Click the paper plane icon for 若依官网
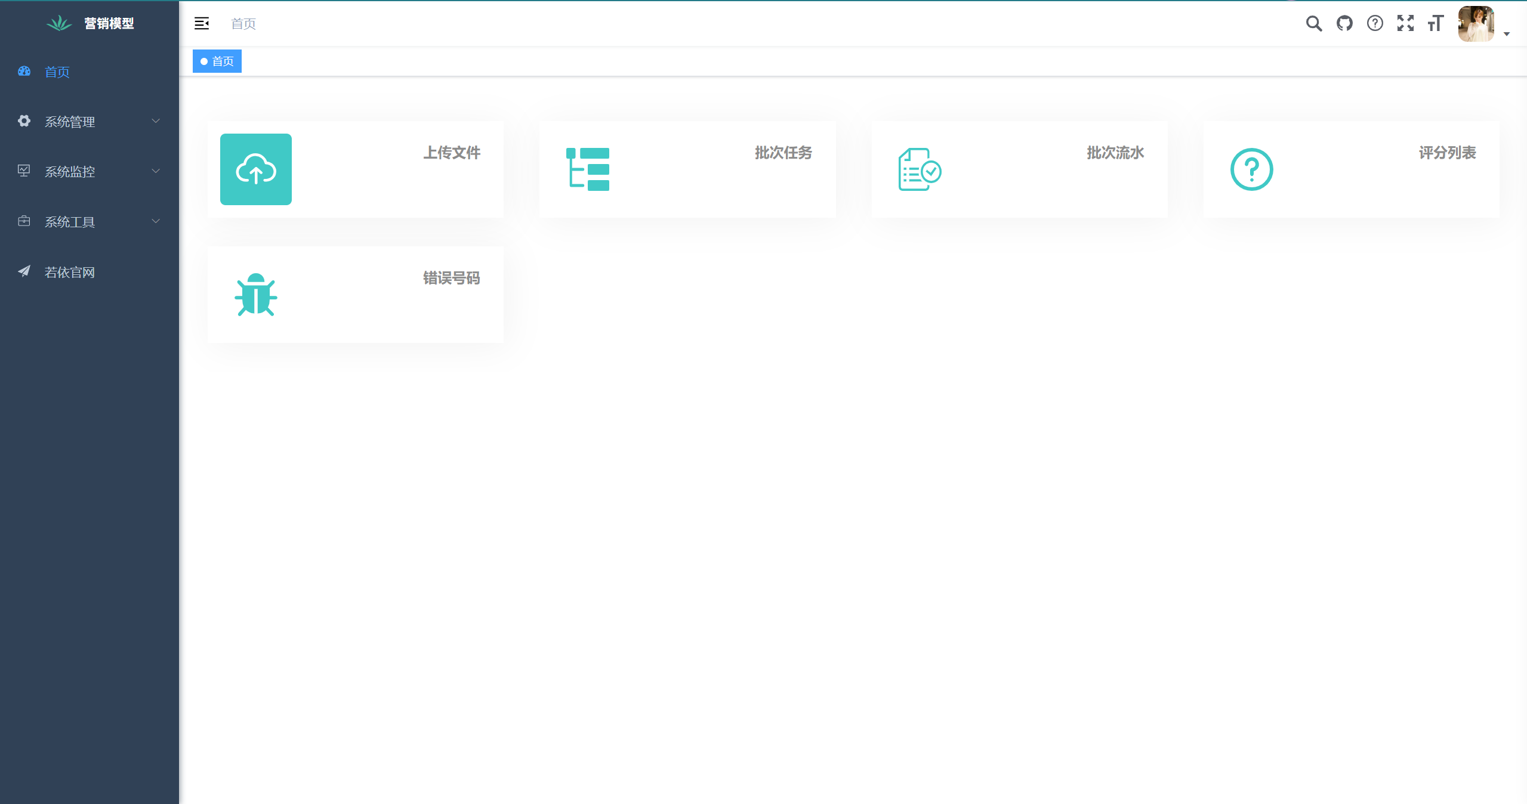This screenshot has width=1527, height=804. [24, 271]
